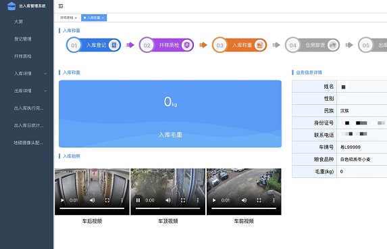Play the 车前视频 video
This screenshot has height=249, width=387.
tap(214, 200)
